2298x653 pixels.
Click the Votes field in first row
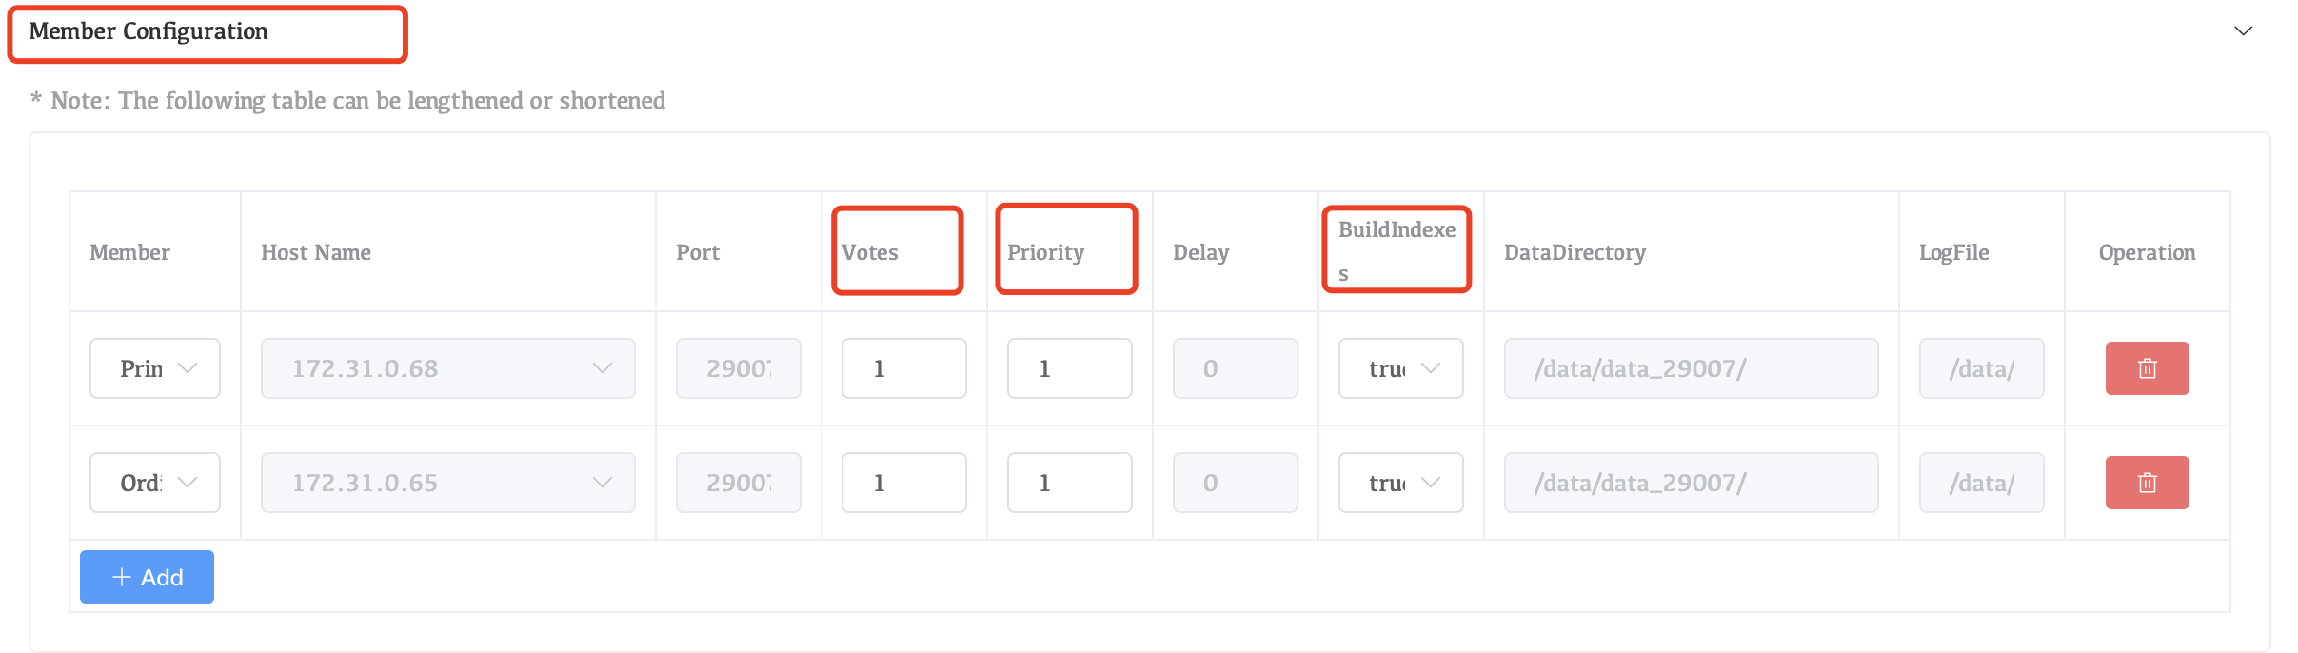pos(903,368)
